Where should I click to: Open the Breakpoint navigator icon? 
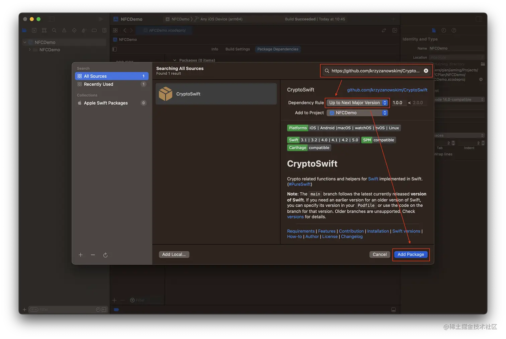pyautogui.click(x=94, y=30)
